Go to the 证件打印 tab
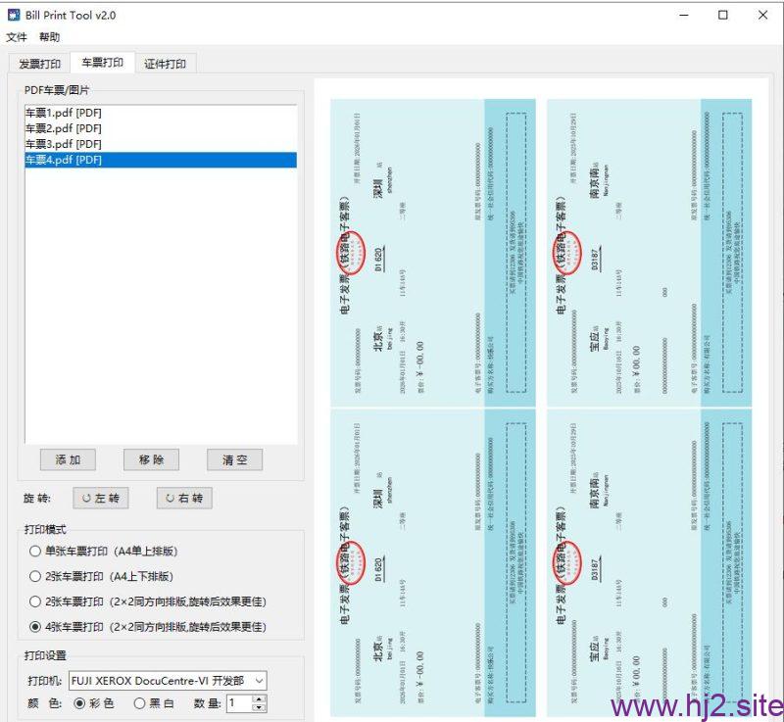The image size is (784, 722). pos(165,64)
